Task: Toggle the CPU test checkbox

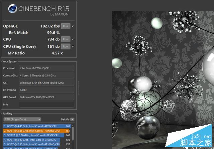Action: coord(73,39)
